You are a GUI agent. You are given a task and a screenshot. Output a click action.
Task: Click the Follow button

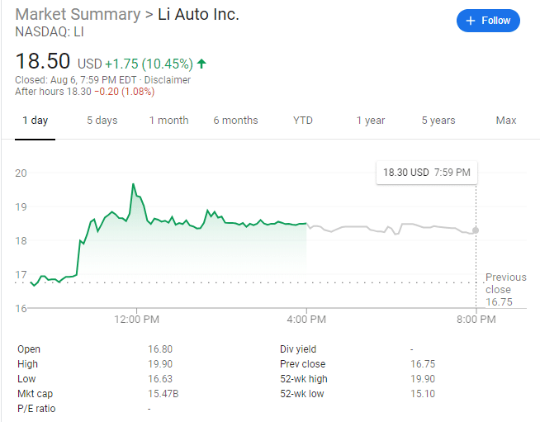tap(488, 21)
